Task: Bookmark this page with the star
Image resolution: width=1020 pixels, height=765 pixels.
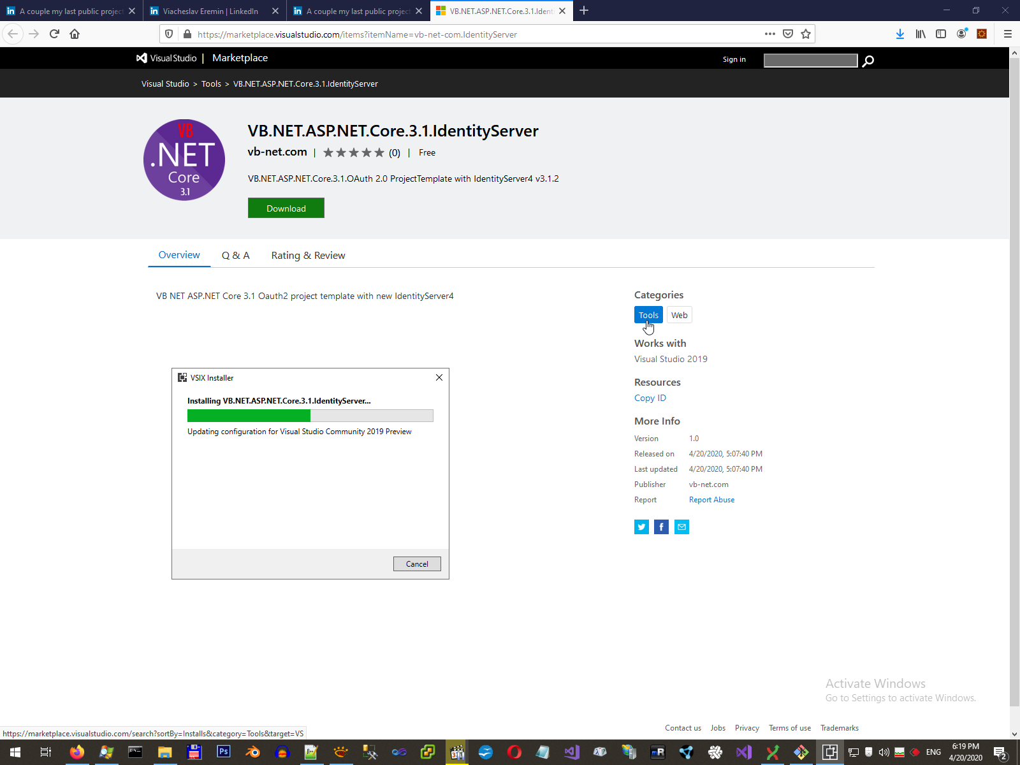Action: click(806, 34)
